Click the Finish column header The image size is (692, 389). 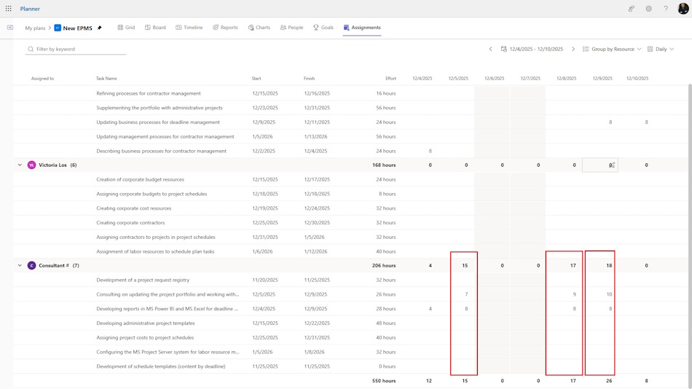309,79
